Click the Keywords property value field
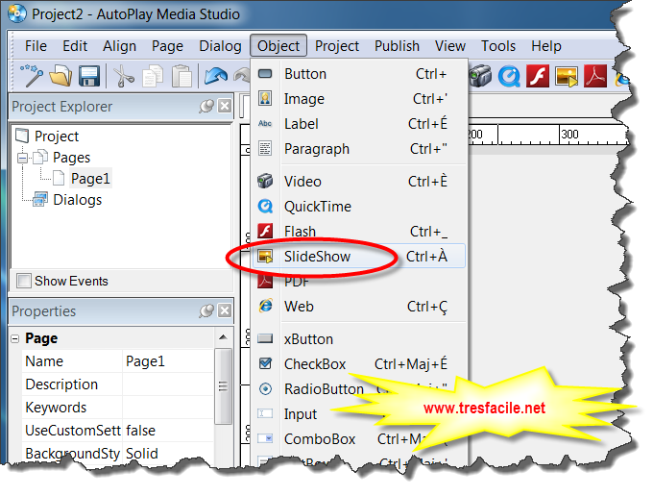 (x=168, y=407)
